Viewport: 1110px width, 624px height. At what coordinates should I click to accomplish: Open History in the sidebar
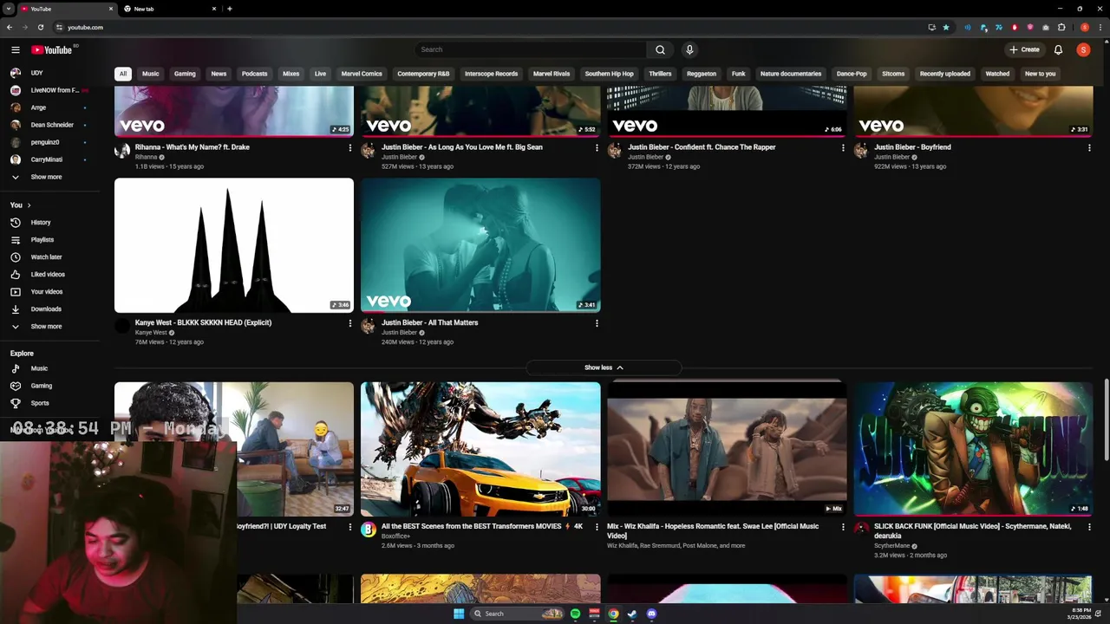pos(52,223)
